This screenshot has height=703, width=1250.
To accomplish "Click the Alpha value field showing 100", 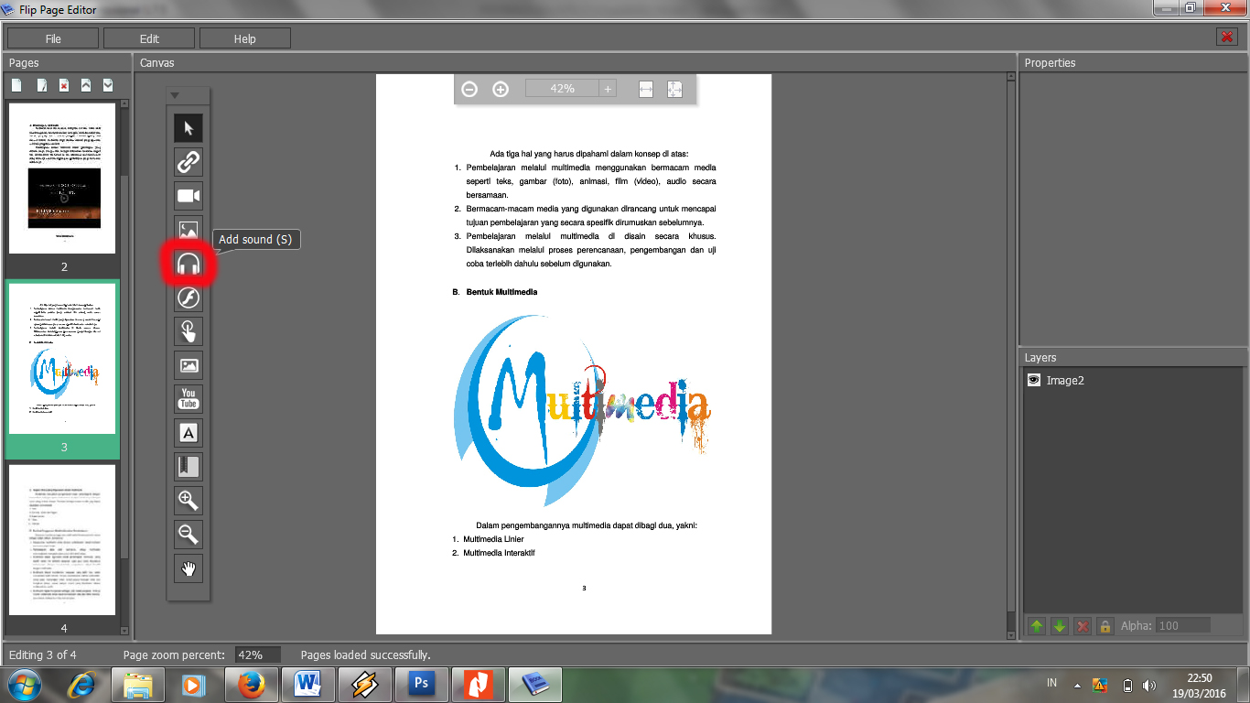I will (1183, 626).
